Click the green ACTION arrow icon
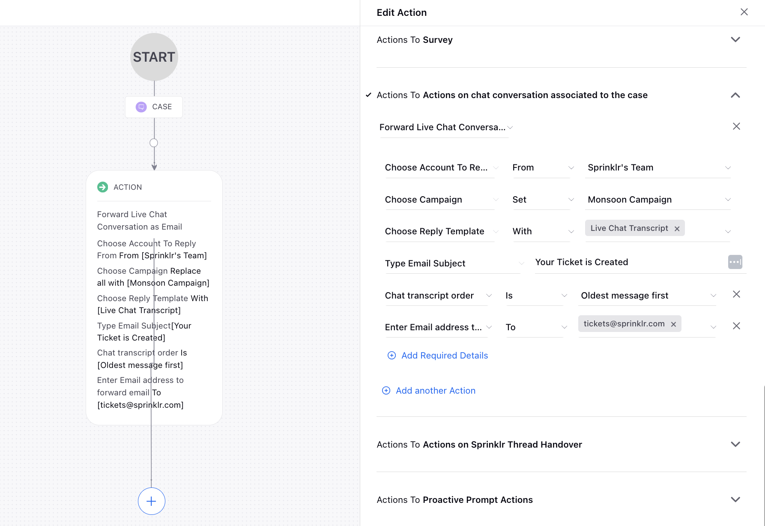Viewport: 765px width, 526px height. tap(102, 187)
